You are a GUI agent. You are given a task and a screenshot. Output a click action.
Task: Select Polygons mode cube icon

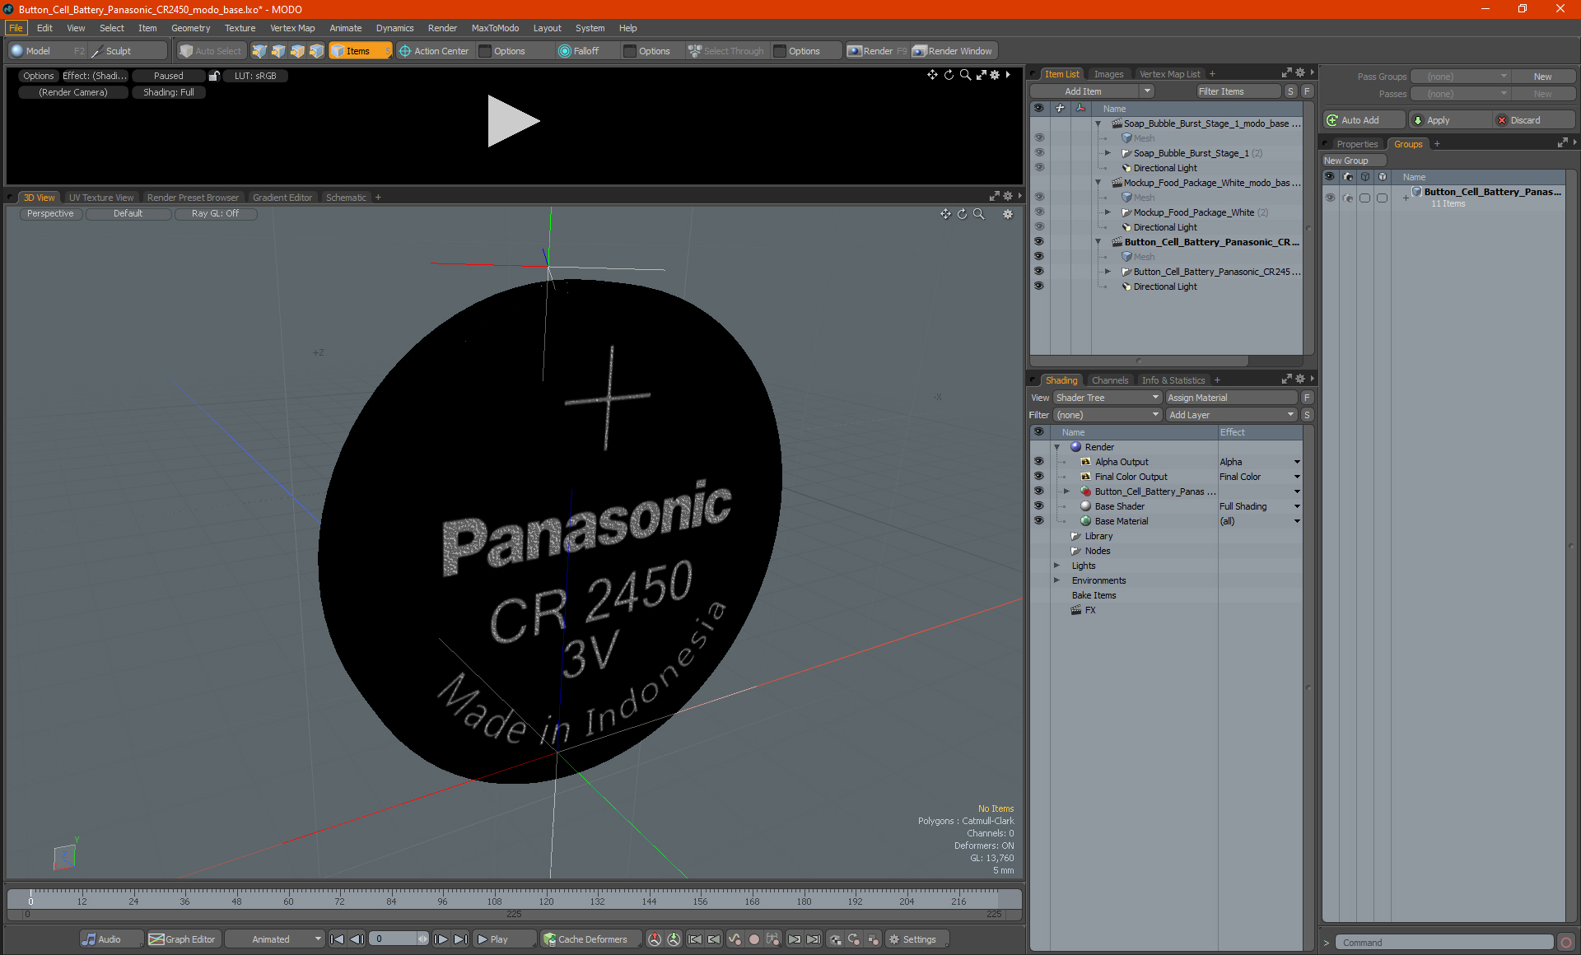tap(297, 51)
